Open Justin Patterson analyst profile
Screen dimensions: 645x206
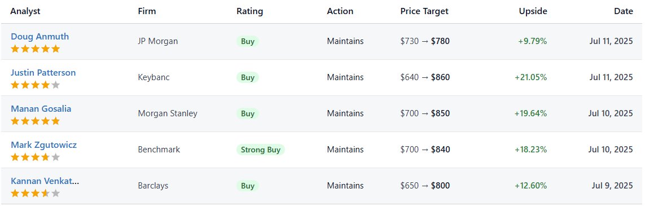(x=43, y=73)
